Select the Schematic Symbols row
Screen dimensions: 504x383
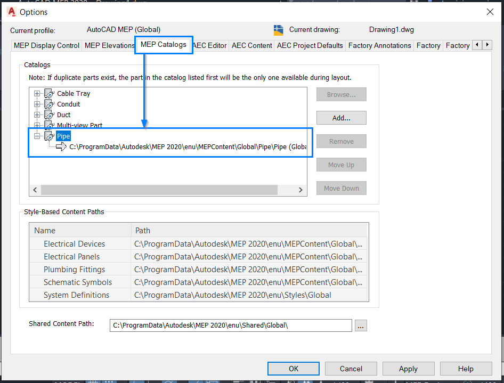(x=199, y=282)
